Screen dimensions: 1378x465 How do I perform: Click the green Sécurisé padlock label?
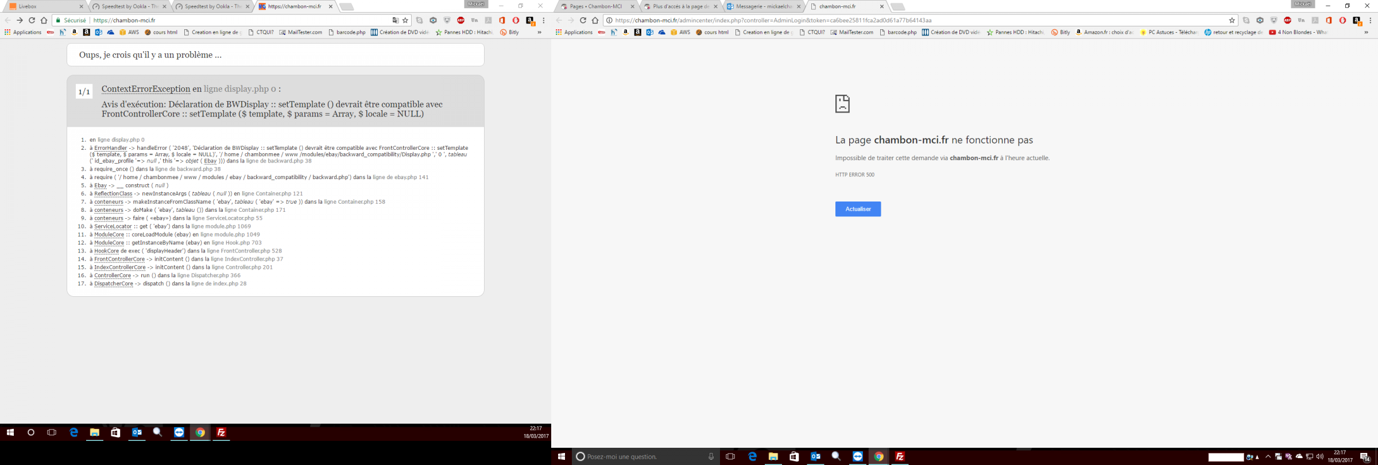click(x=71, y=20)
